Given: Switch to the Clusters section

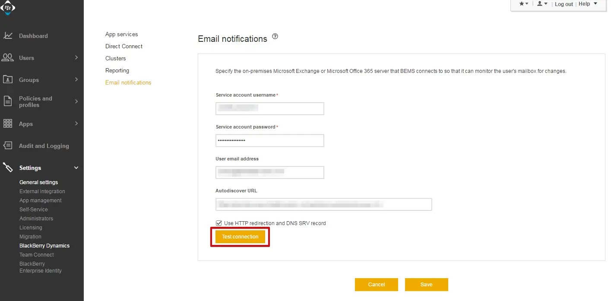Looking at the screenshot, I should pos(115,58).
